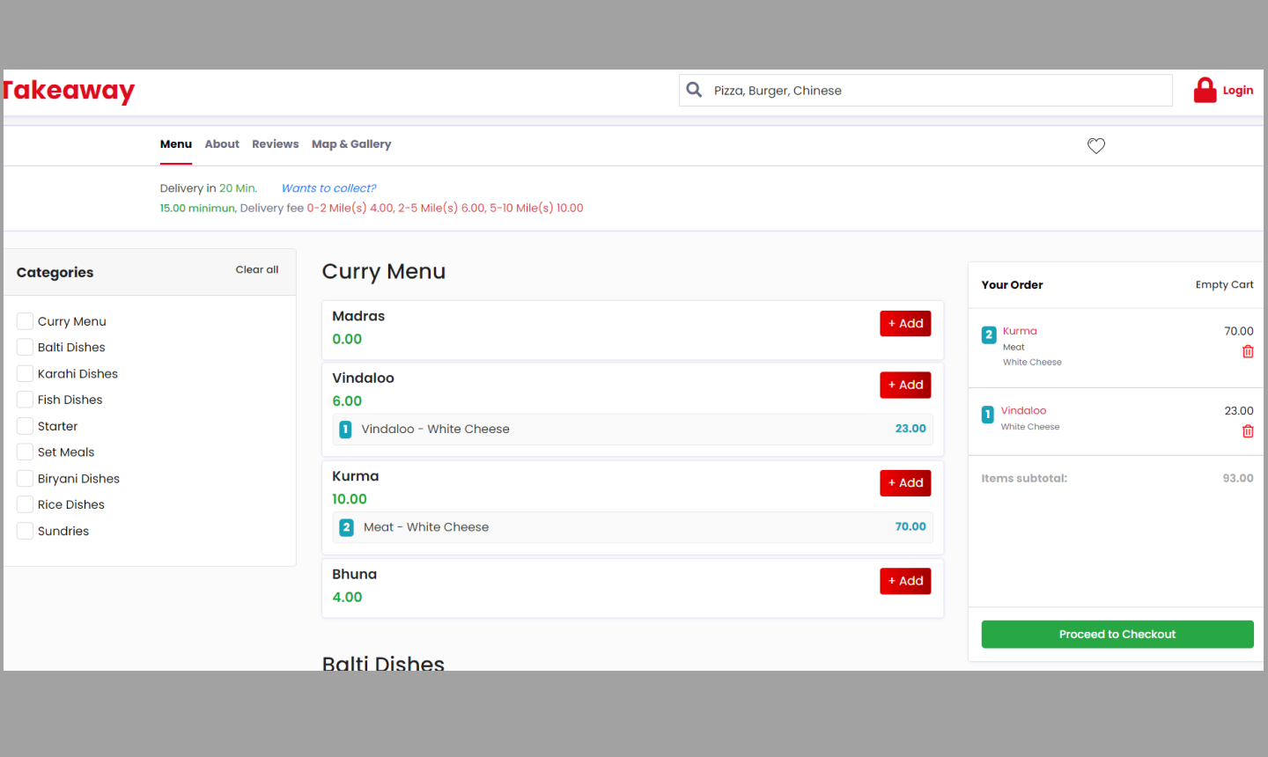The width and height of the screenshot is (1268, 757).
Task: Check the Curry Menu category checkbox
Action: 26,321
